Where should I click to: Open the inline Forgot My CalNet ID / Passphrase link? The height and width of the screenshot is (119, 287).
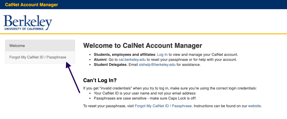coord(163,106)
